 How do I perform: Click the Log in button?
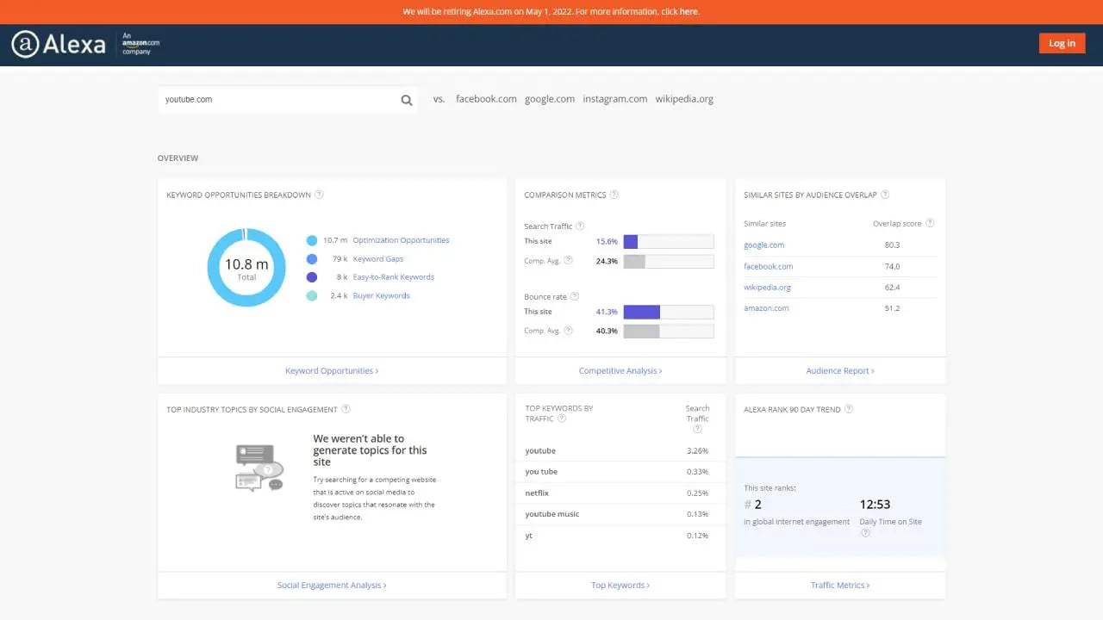pos(1062,44)
